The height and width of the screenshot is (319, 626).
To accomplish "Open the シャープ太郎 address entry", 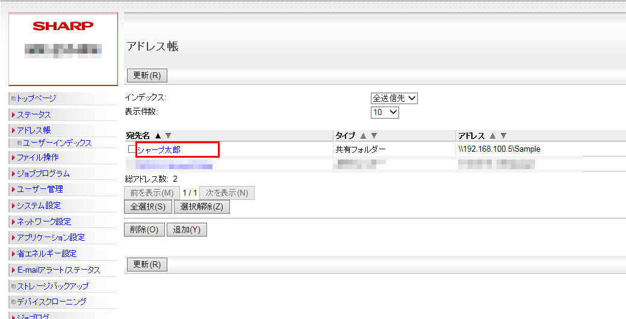I will point(159,149).
